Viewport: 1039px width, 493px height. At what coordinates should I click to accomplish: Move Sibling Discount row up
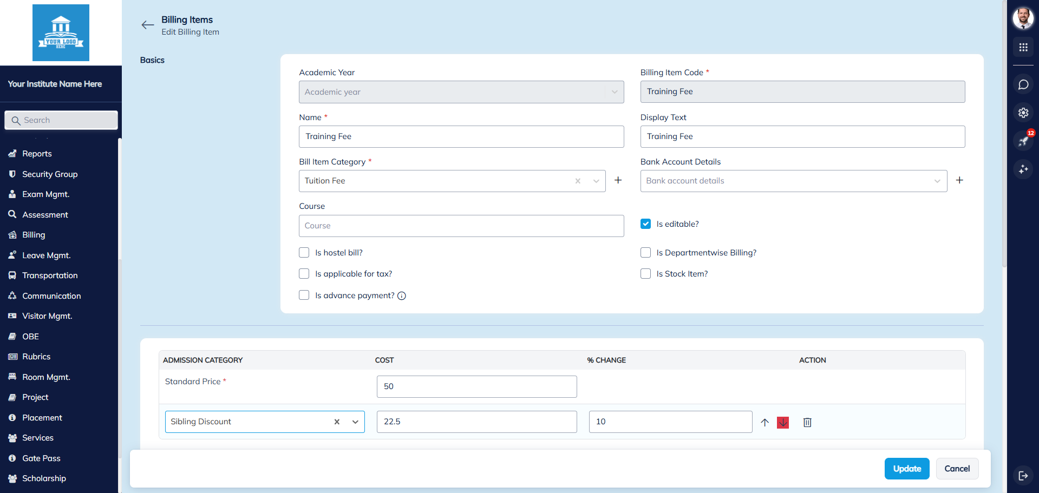pyautogui.click(x=764, y=422)
